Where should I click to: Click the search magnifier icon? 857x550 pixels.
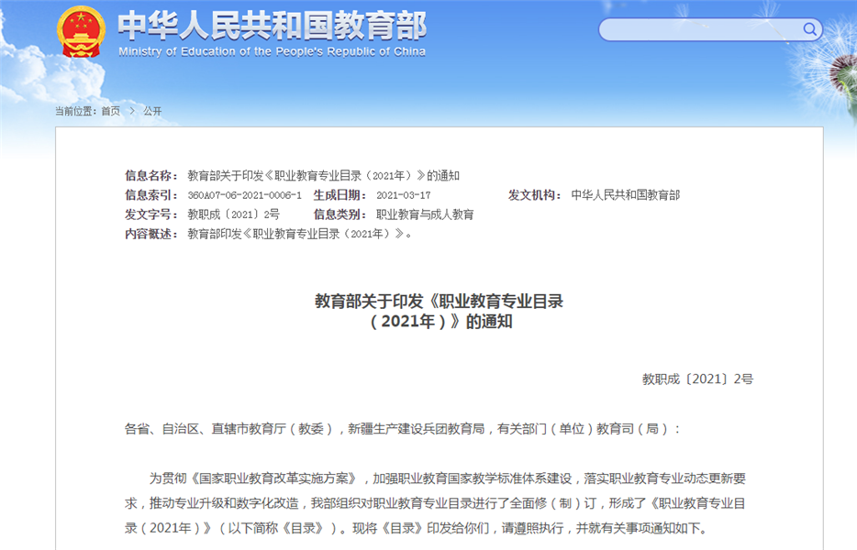point(809,29)
